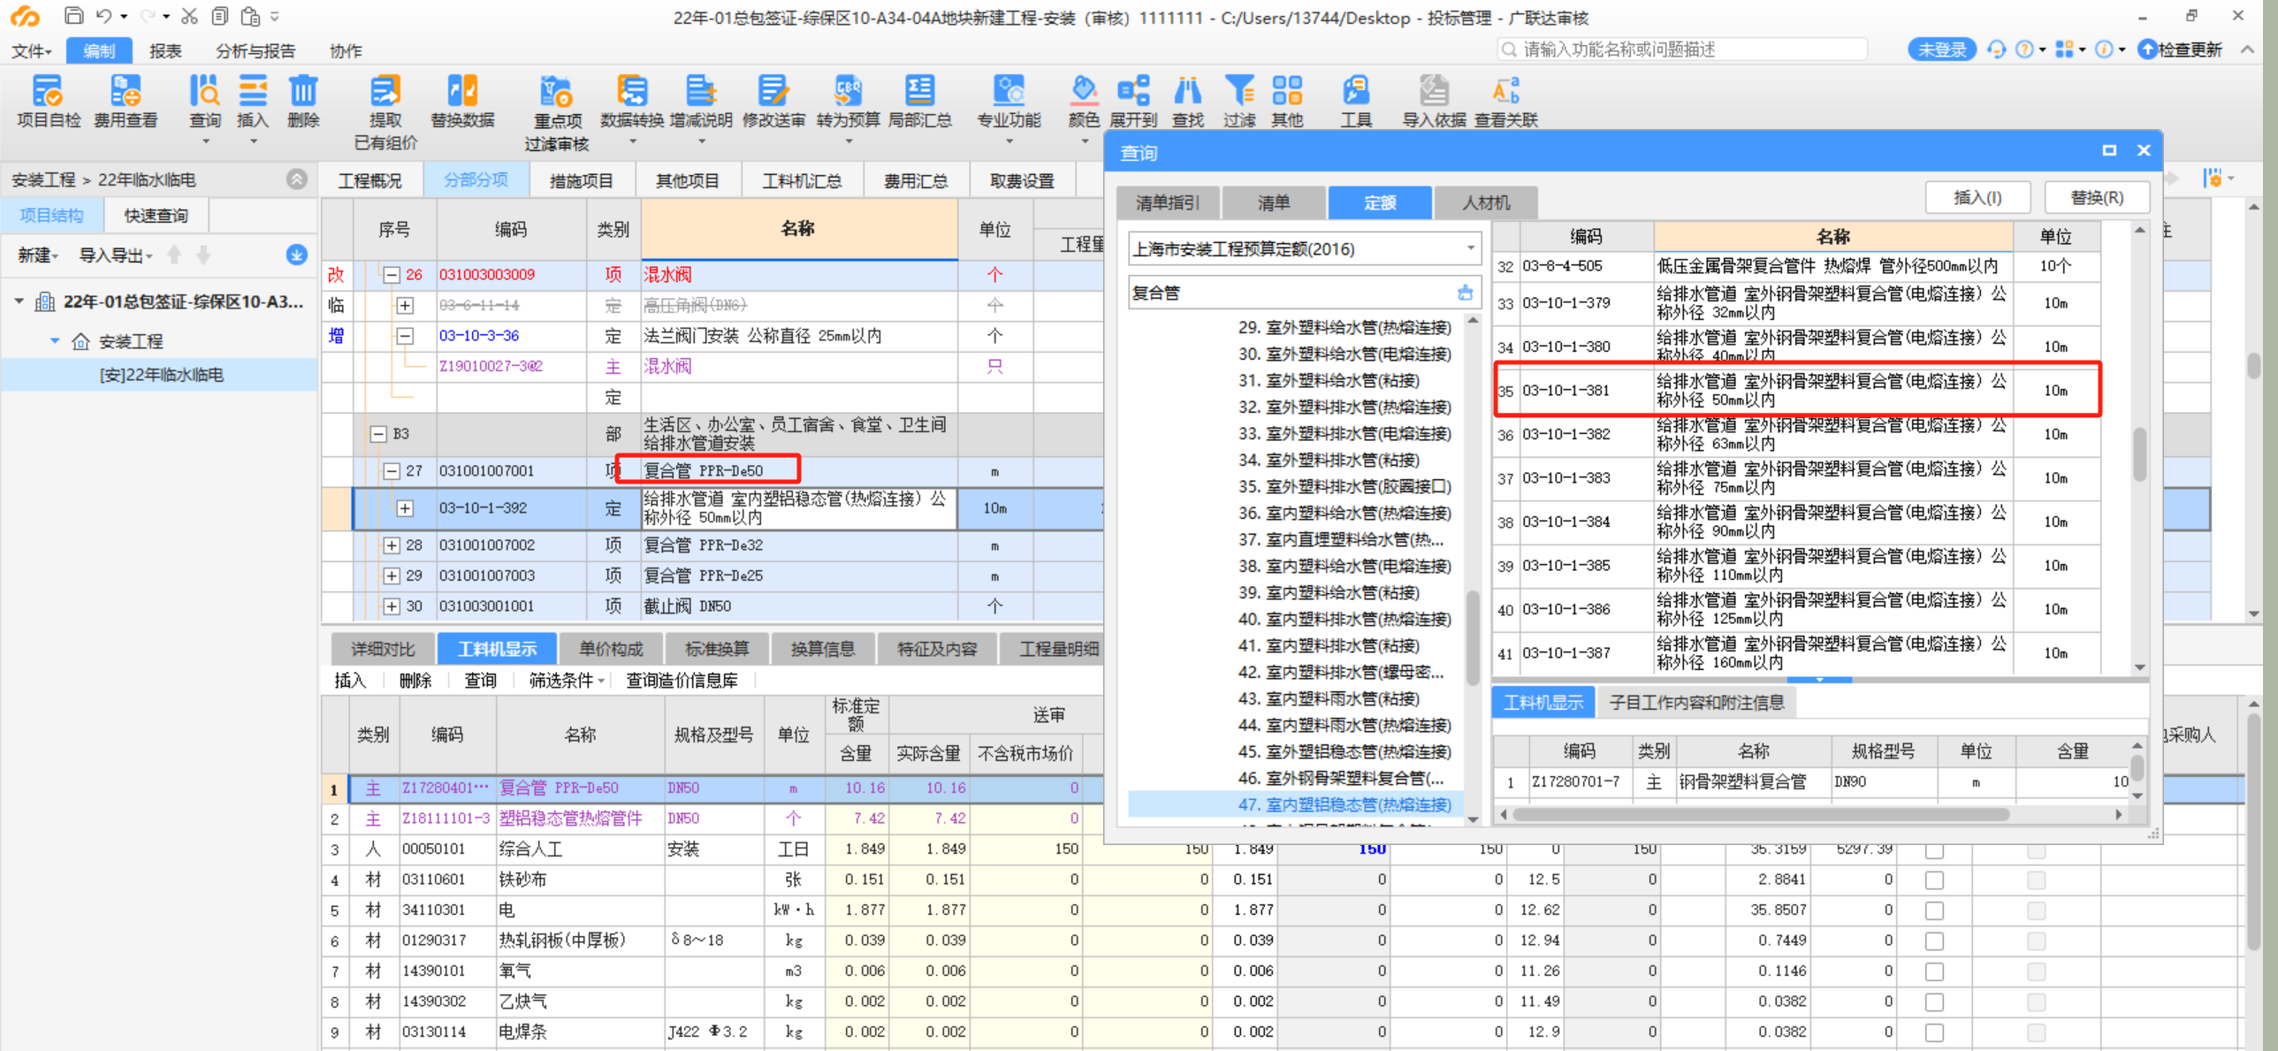Image resolution: width=2278 pixels, height=1051 pixels.
Task: Select the 查询 query toolbar icon
Action: (205, 102)
